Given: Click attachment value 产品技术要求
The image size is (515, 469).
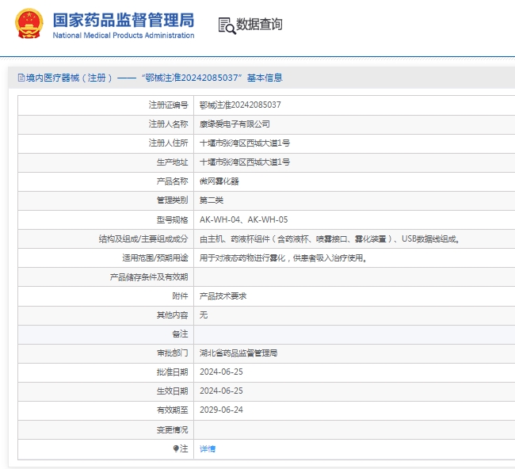Looking at the screenshot, I should coord(223,296).
